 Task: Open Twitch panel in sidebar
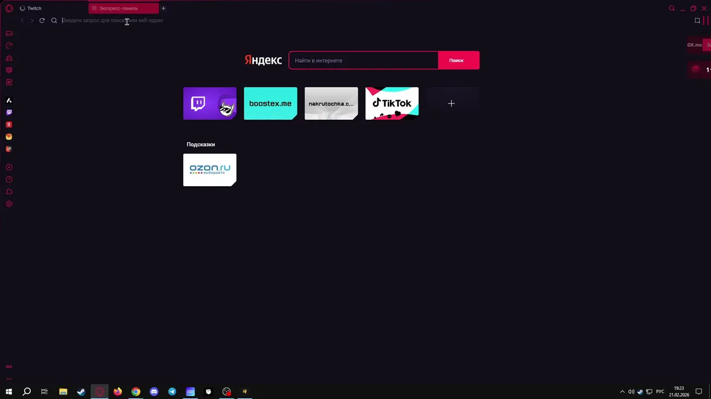[9, 112]
